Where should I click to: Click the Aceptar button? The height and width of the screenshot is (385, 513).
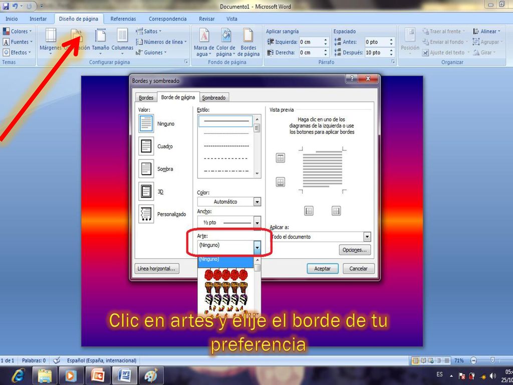point(322,269)
